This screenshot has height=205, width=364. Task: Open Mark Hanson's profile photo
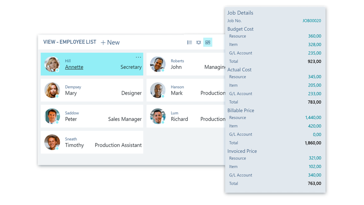158,90
